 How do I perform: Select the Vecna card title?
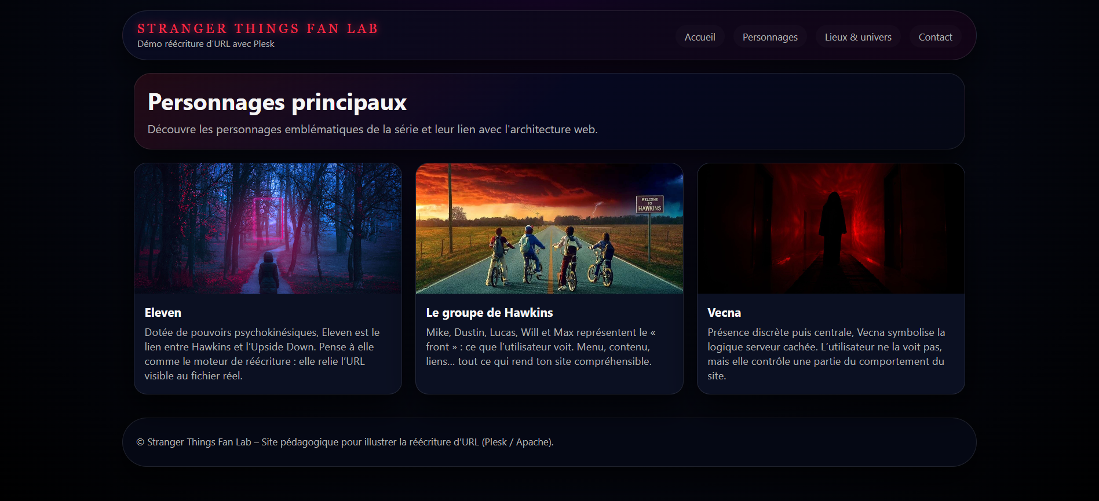(x=724, y=313)
